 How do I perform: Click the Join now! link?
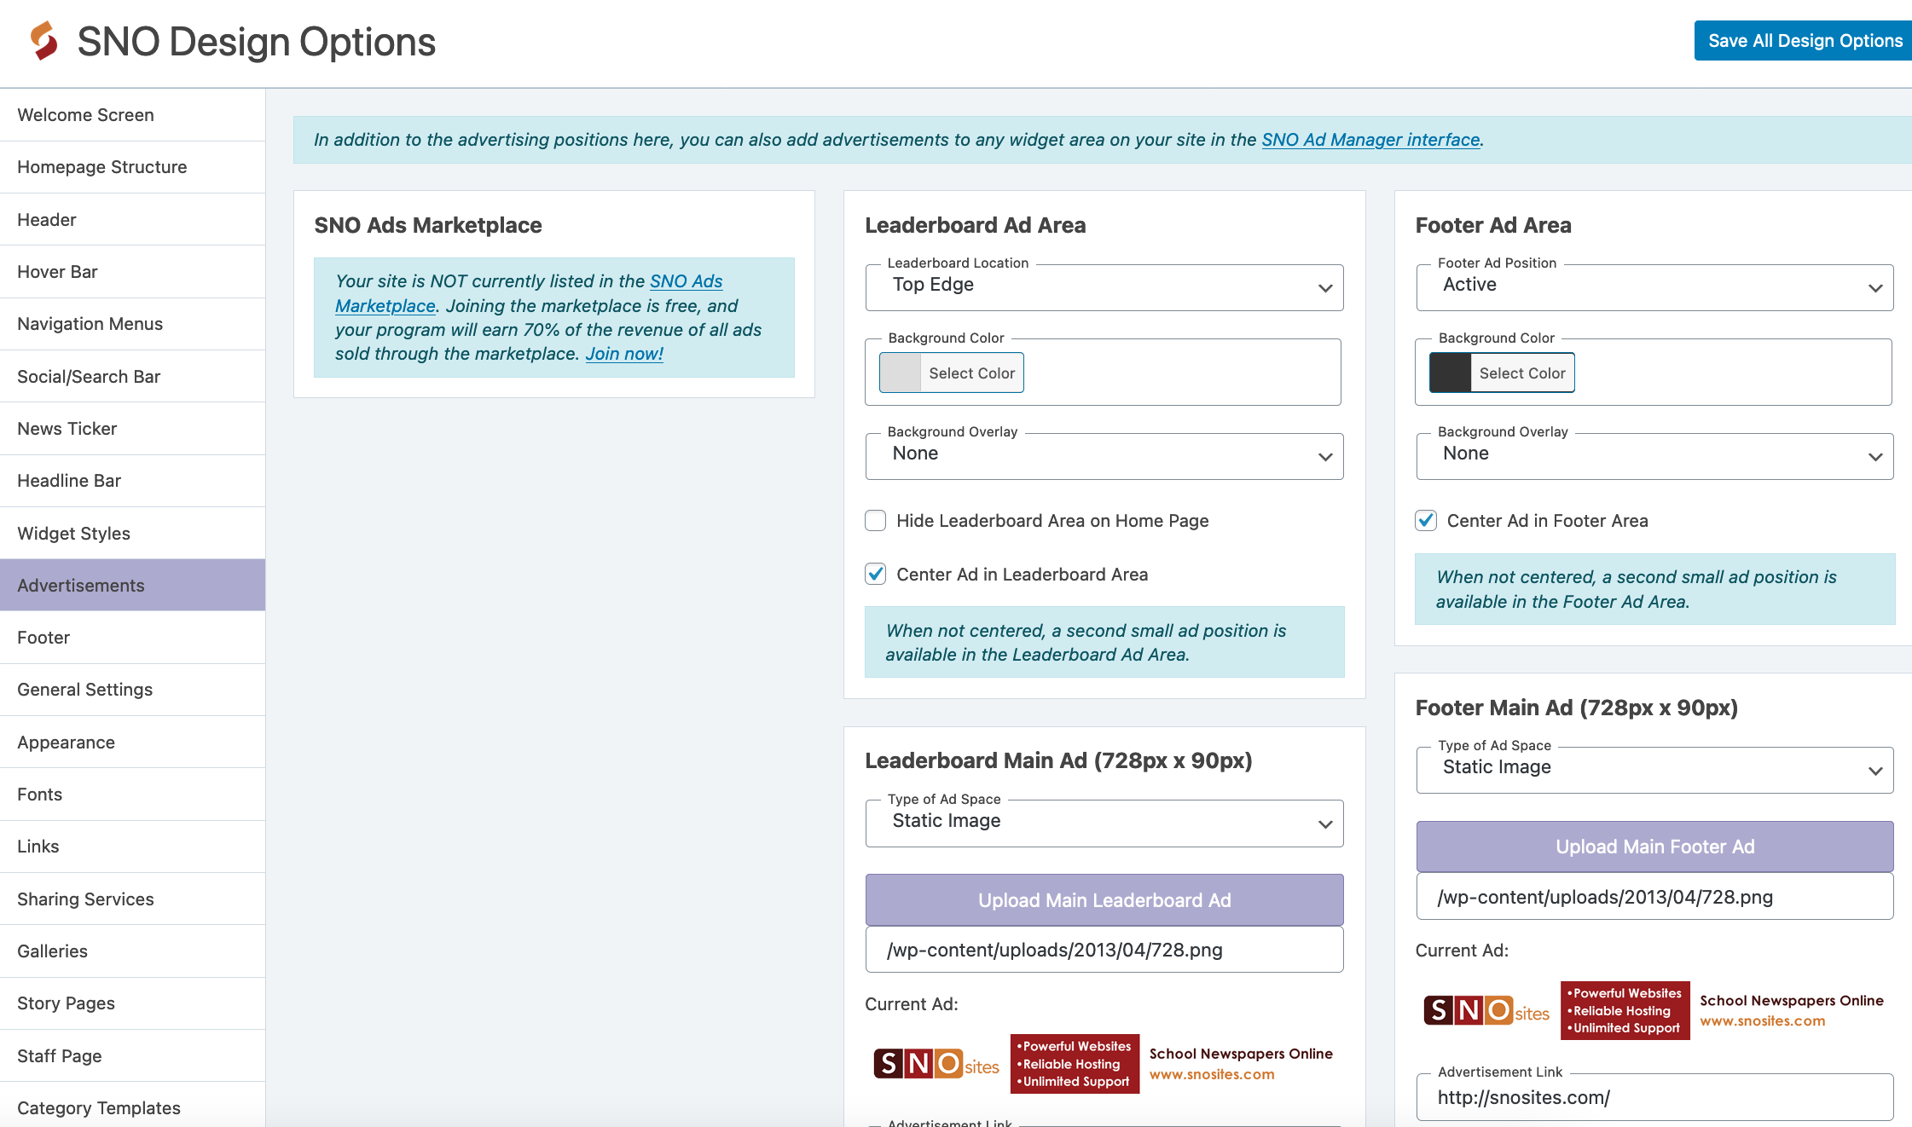point(624,354)
